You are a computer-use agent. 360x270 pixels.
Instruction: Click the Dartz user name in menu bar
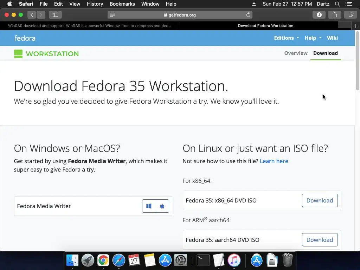[x=323, y=4]
